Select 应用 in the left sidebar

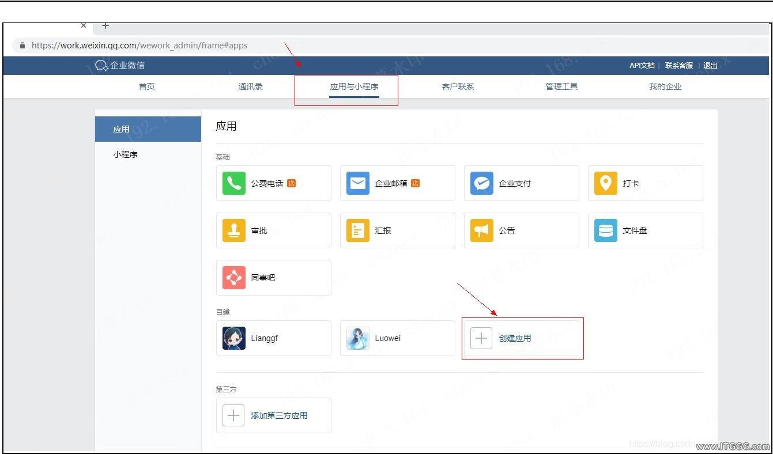pyautogui.click(x=148, y=129)
